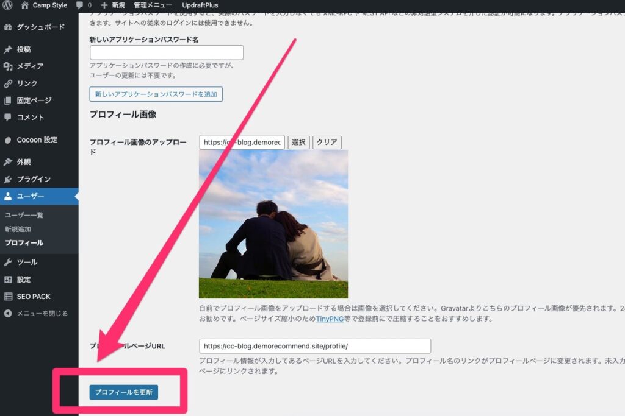The image size is (625, 416).
Task: Click the ツール wrench icon
Action: pyautogui.click(x=8, y=262)
